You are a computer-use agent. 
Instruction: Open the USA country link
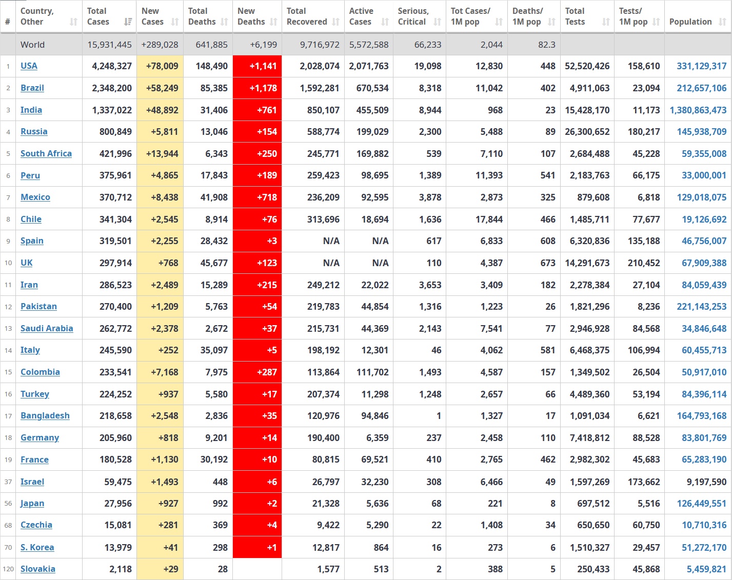click(x=29, y=66)
